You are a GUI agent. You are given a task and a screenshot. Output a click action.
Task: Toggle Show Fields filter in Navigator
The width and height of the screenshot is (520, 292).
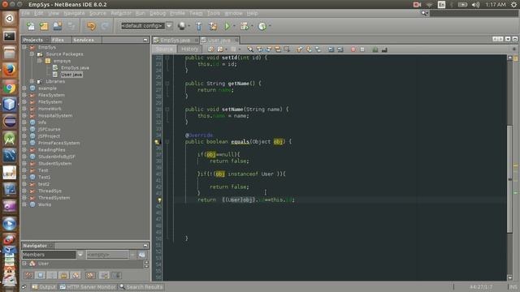pyautogui.click(x=41, y=275)
